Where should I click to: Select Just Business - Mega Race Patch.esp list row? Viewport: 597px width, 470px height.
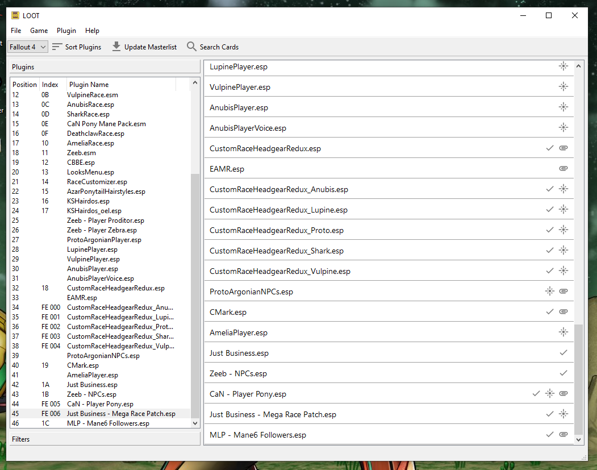click(101, 414)
